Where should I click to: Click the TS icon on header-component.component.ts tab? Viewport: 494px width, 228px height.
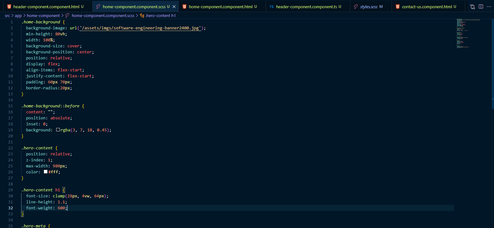(x=272, y=7)
